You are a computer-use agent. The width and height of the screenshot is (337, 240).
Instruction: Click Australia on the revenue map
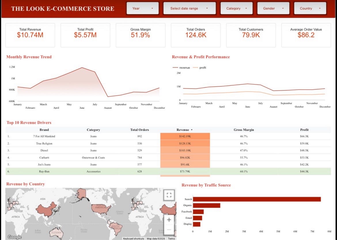(56, 232)
